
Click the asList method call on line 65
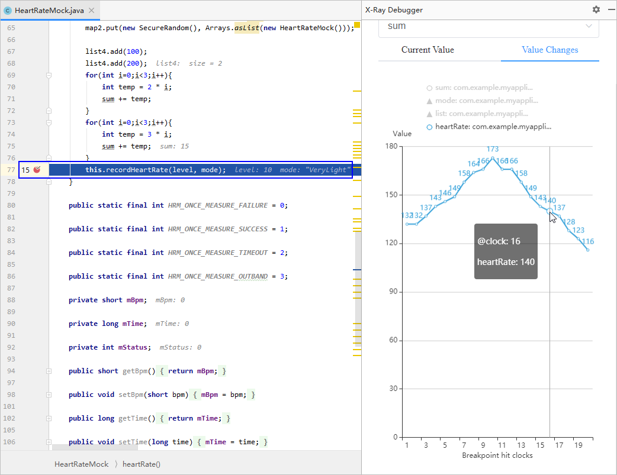(247, 28)
